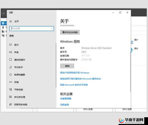The height and width of the screenshot is (125, 148).
Task: Open 通知和操作 settings page
Action: 19,60
